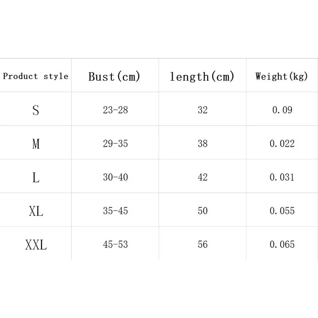Select the 45-53 bust cell
The image size is (318, 318).
(115, 244)
